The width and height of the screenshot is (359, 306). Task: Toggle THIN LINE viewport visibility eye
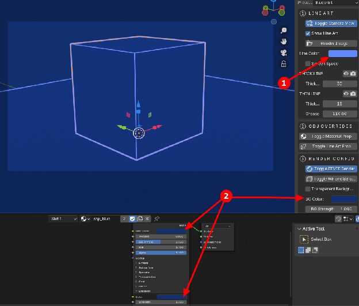pos(346,93)
